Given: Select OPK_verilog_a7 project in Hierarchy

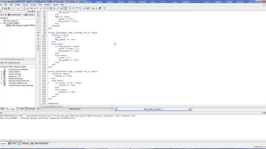Looking at the screenshot, I should 12,21.
